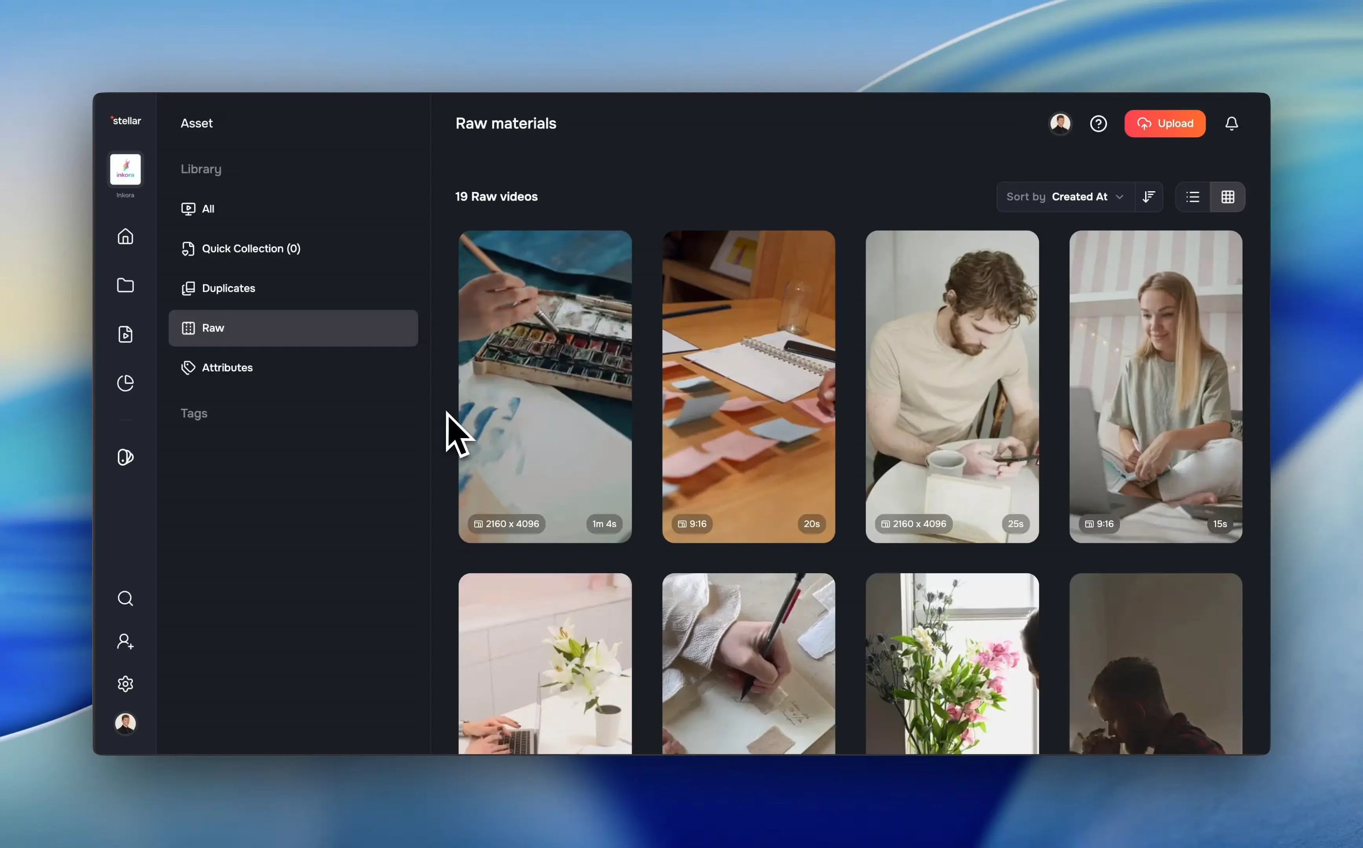
Task: Toggle sort direction icon
Action: tap(1149, 197)
